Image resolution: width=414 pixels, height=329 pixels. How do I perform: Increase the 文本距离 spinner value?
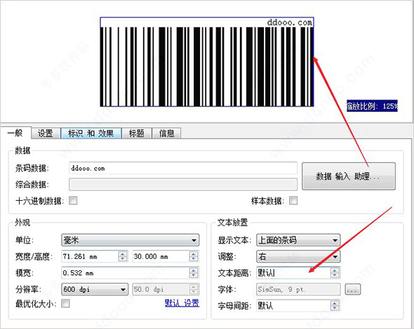point(335,270)
